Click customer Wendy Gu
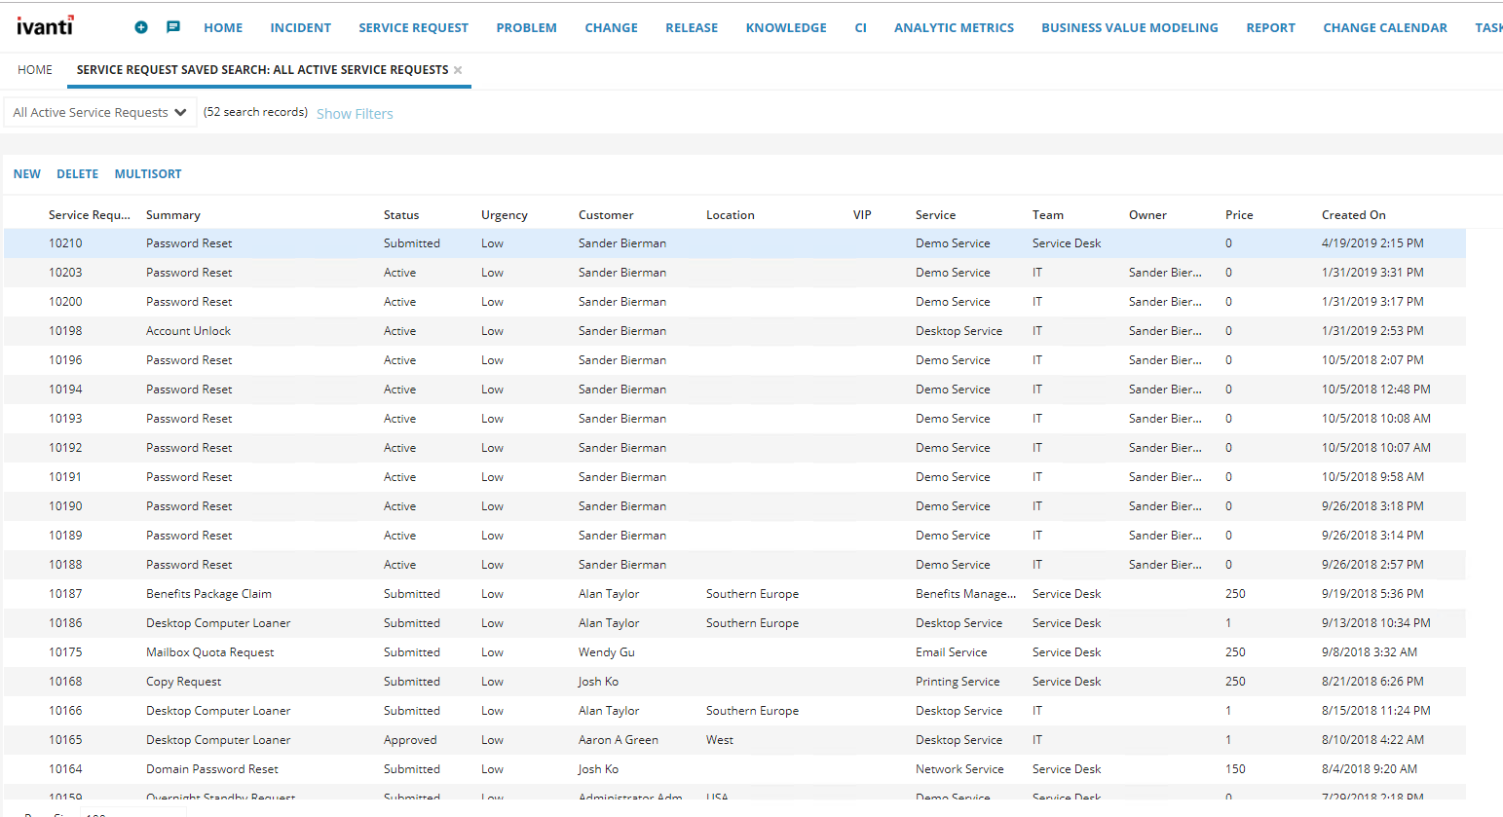1503x817 pixels. pos(607,652)
